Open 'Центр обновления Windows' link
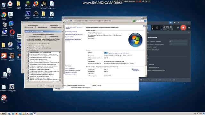 pos(73,70)
